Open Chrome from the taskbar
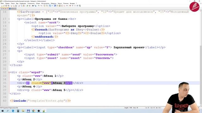Image resolution: width=202 pixels, height=113 pixels. pyautogui.click(x=33, y=111)
